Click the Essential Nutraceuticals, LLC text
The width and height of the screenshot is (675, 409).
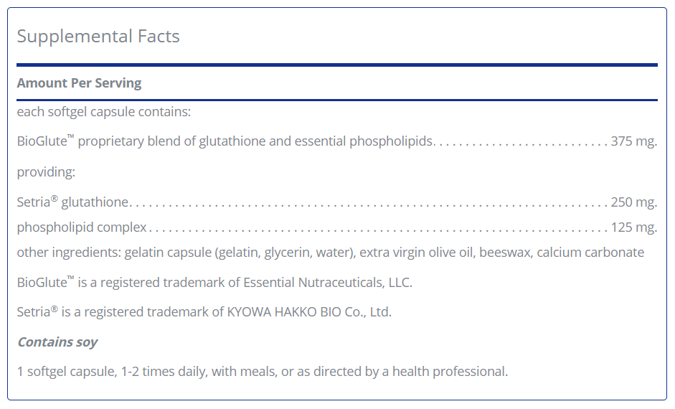(328, 283)
